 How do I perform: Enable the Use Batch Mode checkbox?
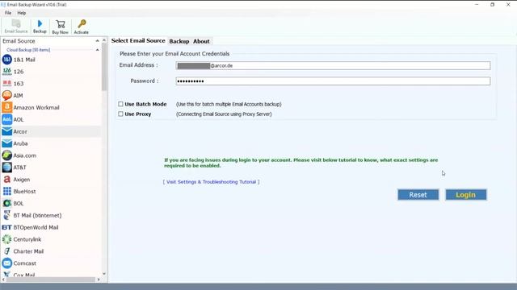point(120,104)
